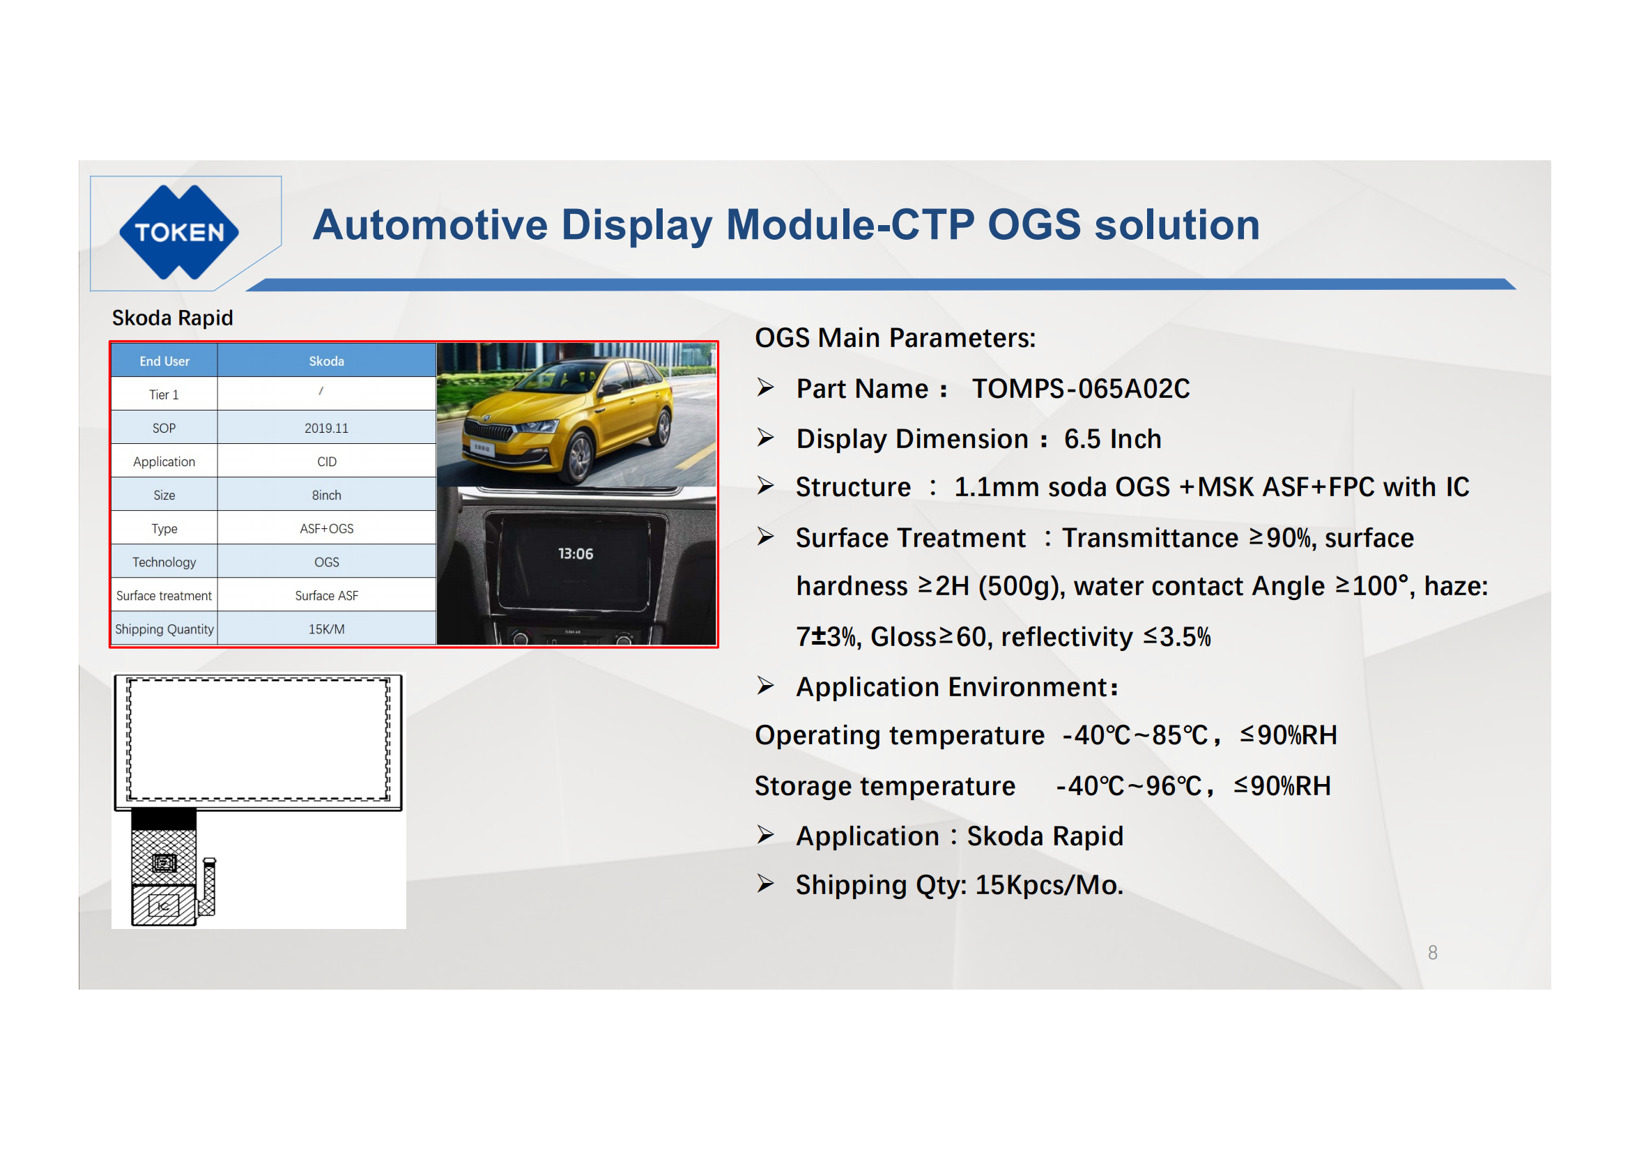Viewport: 1630px width, 1152px height.
Task: Click the IC box in the FPC diagram
Action: pyautogui.click(x=162, y=906)
